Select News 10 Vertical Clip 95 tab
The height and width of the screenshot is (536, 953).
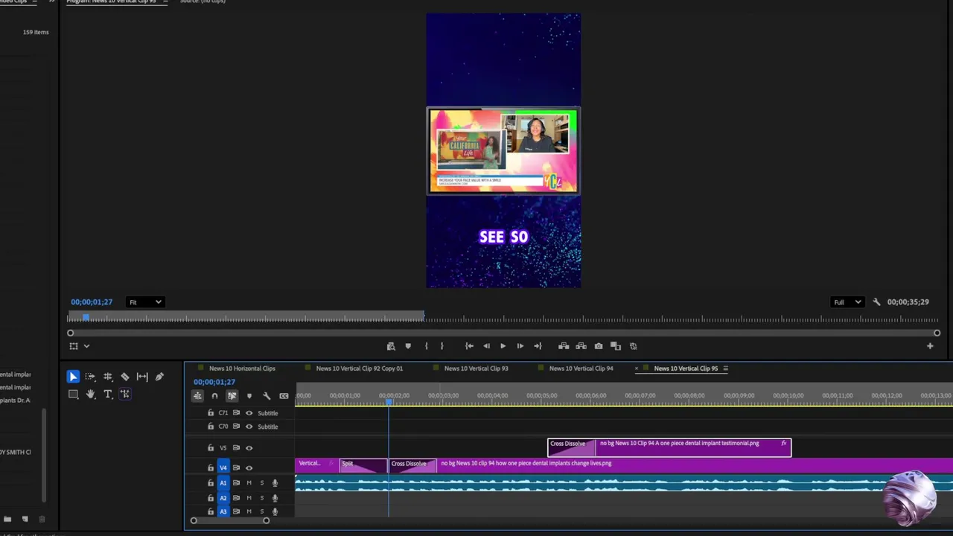[x=686, y=368]
